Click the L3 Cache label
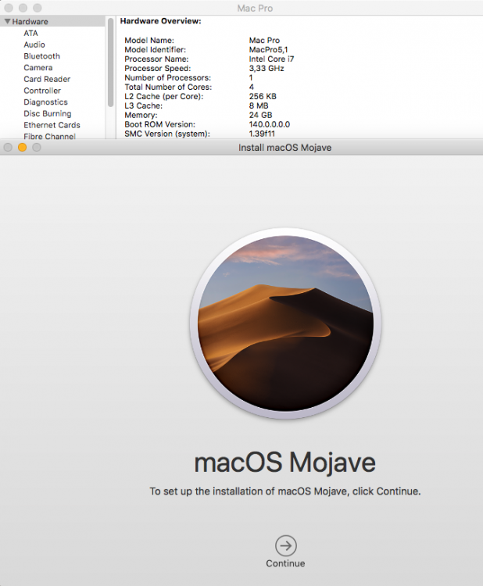 click(143, 105)
